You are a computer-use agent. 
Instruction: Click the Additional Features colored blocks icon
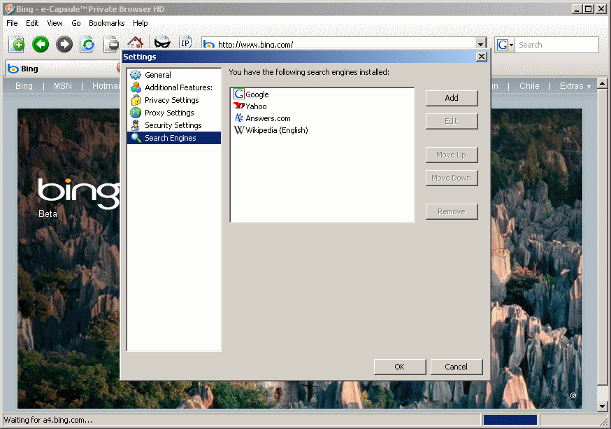[136, 87]
